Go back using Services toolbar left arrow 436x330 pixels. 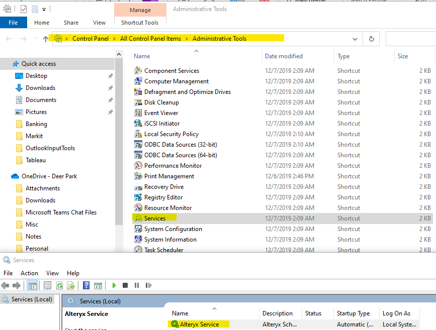5,285
